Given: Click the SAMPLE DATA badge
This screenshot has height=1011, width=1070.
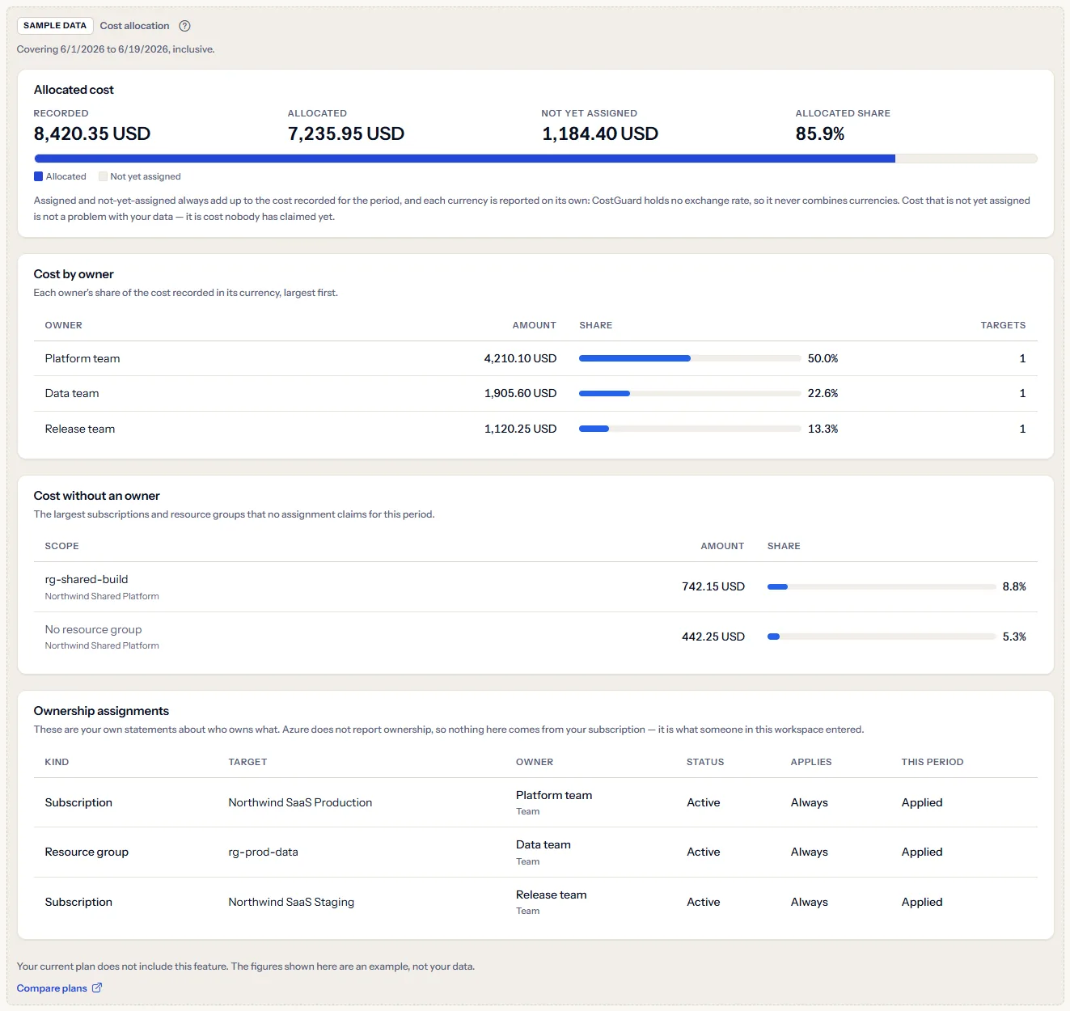Looking at the screenshot, I should 55,26.
